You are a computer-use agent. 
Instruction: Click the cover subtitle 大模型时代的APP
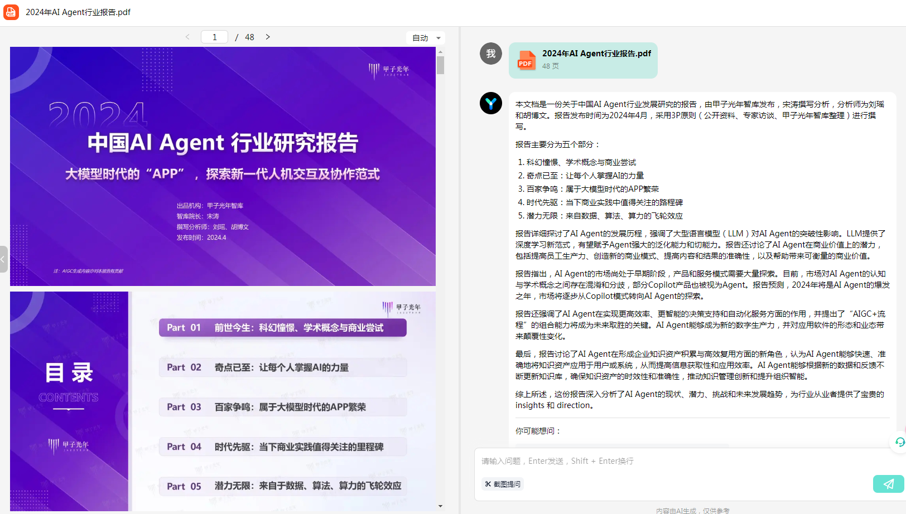click(223, 174)
